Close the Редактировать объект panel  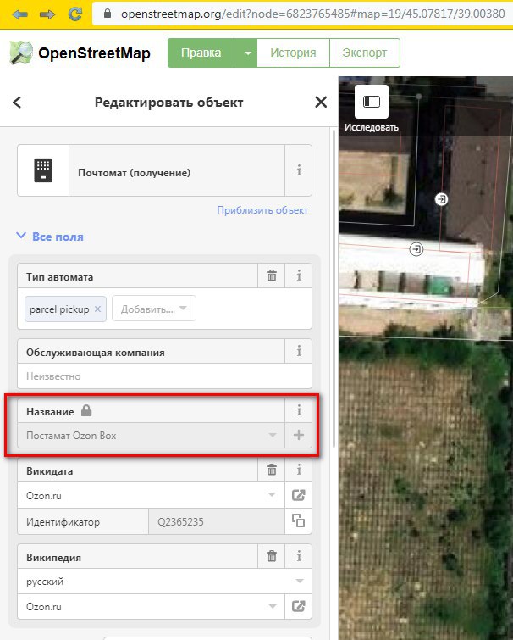(321, 102)
